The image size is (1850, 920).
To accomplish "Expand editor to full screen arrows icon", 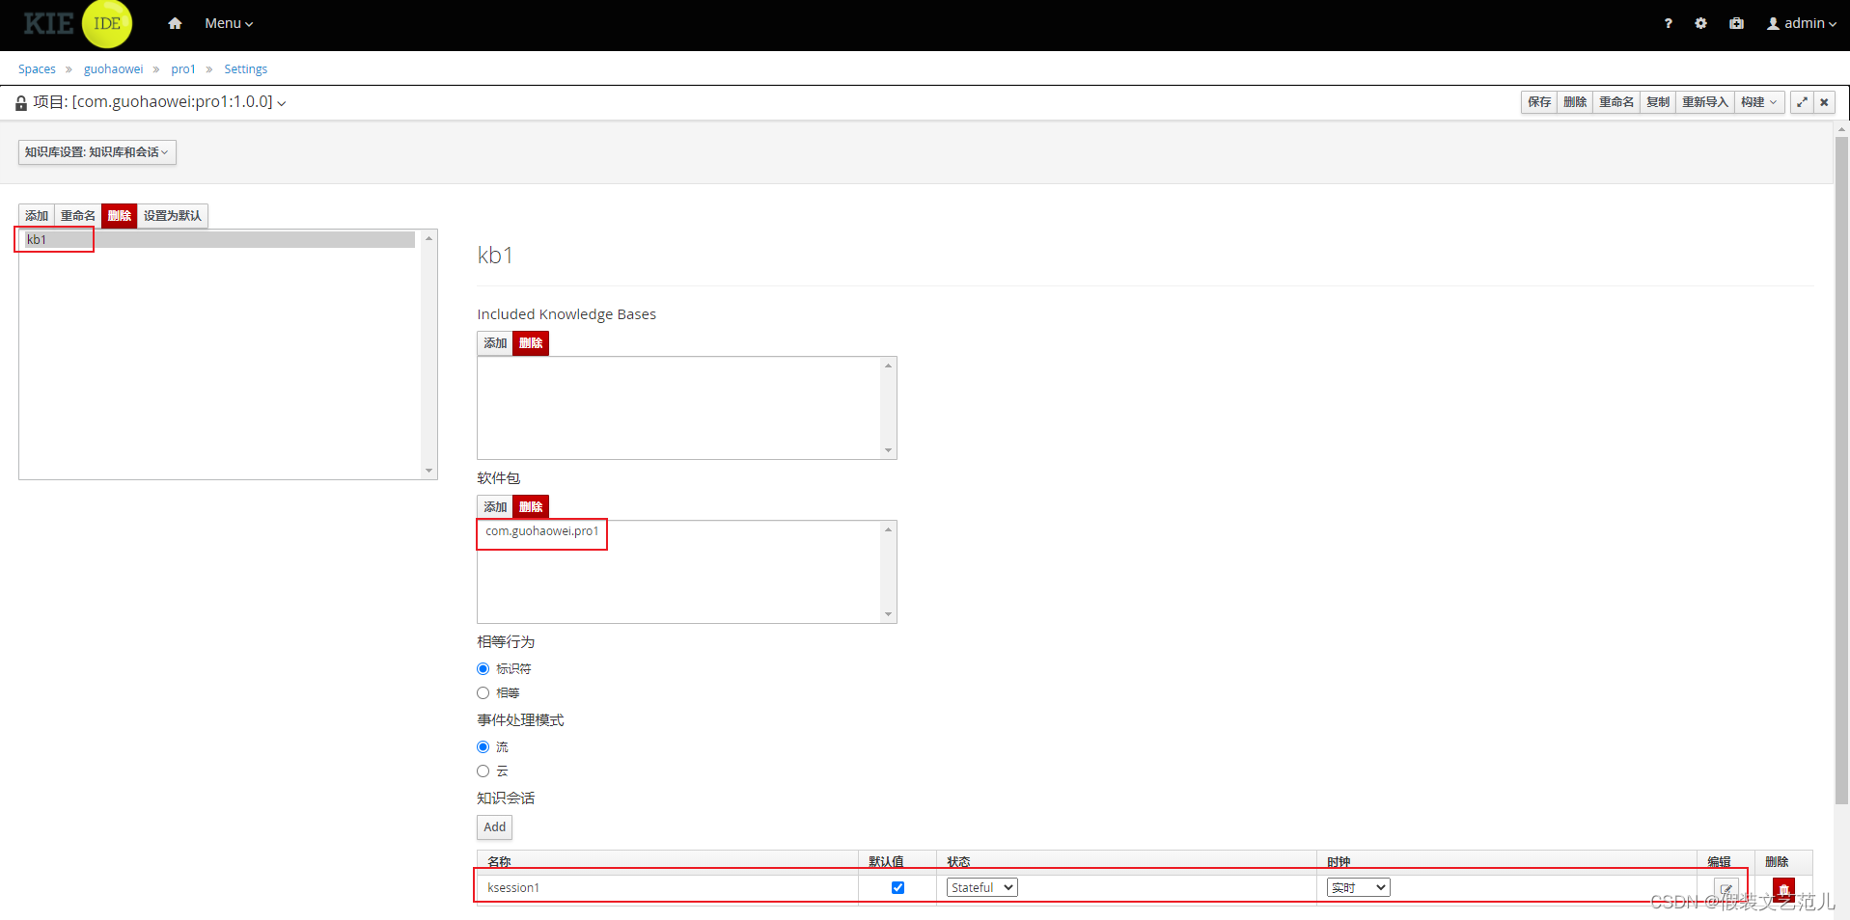I will 1801,102.
